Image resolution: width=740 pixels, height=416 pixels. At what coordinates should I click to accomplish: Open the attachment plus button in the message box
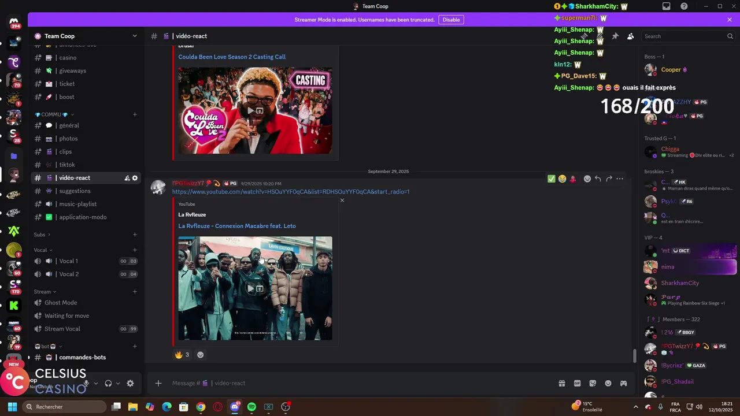click(x=158, y=383)
